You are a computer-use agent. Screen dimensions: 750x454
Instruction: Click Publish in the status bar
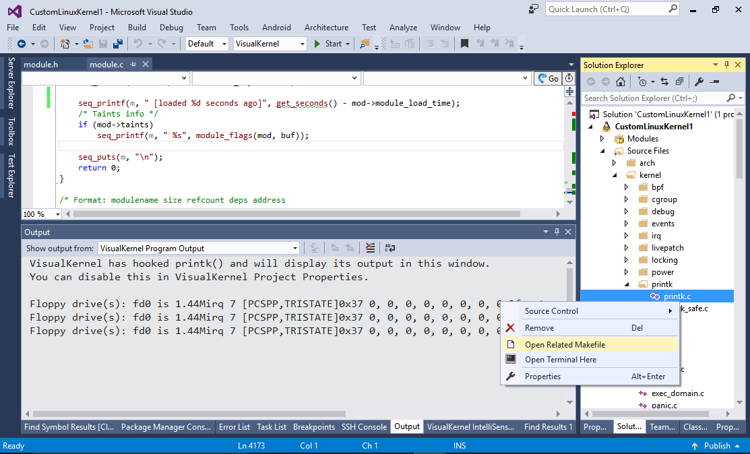[x=717, y=446]
